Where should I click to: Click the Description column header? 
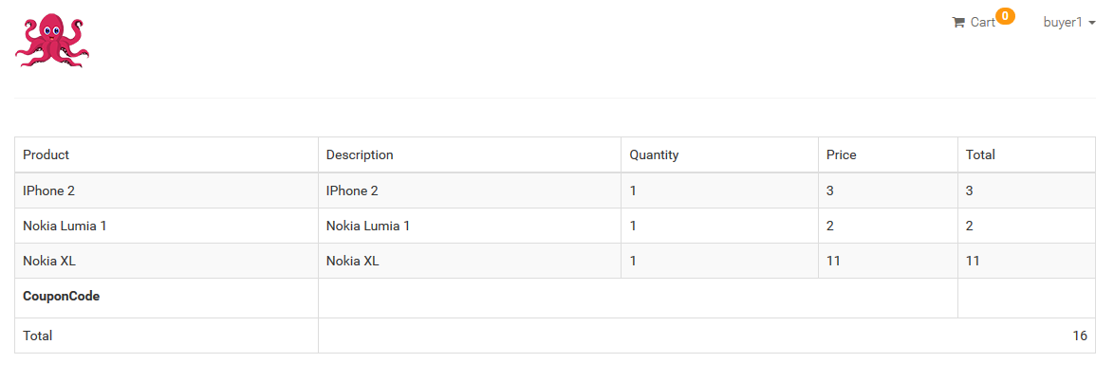click(x=360, y=154)
